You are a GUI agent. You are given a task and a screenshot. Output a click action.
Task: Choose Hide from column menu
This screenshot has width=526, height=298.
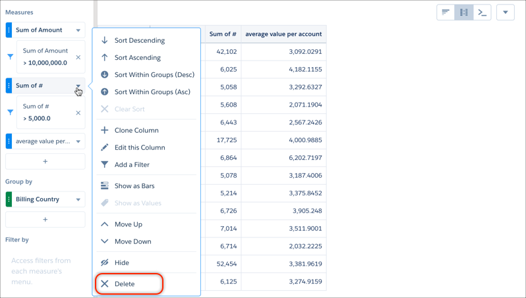[x=146, y=262]
